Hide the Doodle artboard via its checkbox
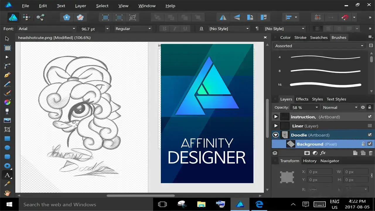 [369, 135]
